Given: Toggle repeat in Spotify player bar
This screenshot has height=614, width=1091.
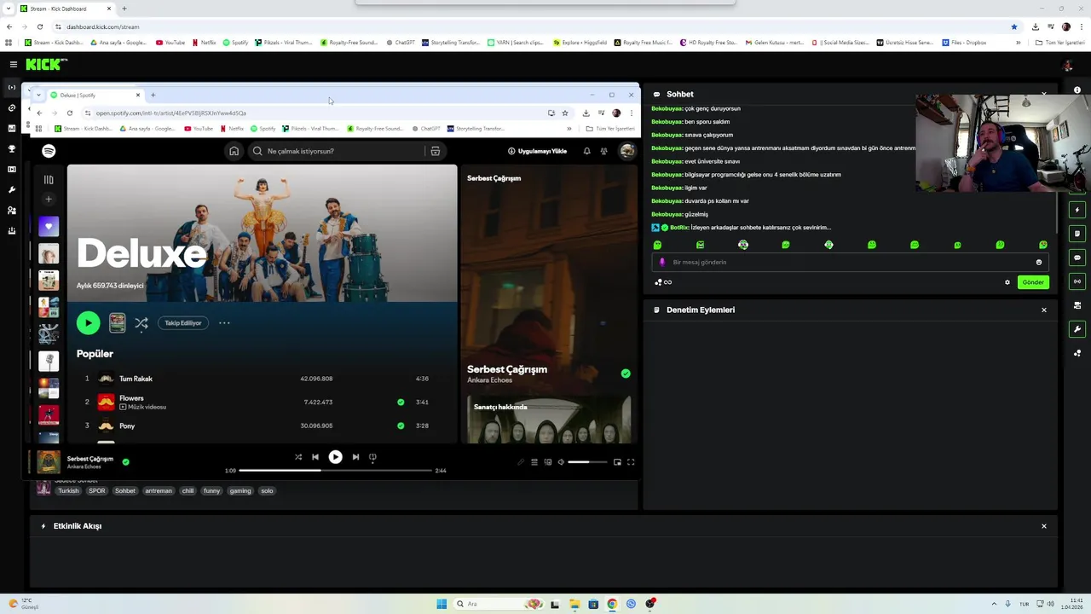Looking at the screenshot, I should pos(372,457).
